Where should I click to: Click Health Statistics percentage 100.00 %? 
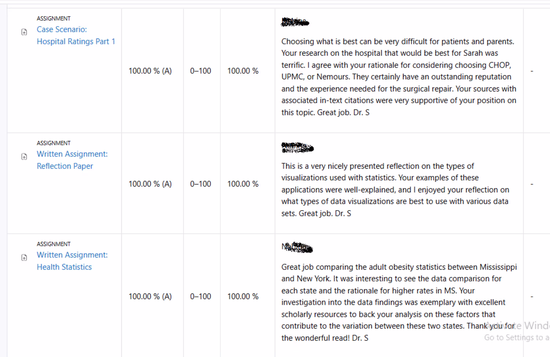tap(243, 296)
